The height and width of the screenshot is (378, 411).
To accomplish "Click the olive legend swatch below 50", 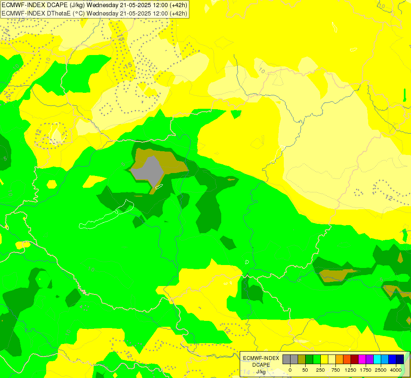I will tap(302, 359).
